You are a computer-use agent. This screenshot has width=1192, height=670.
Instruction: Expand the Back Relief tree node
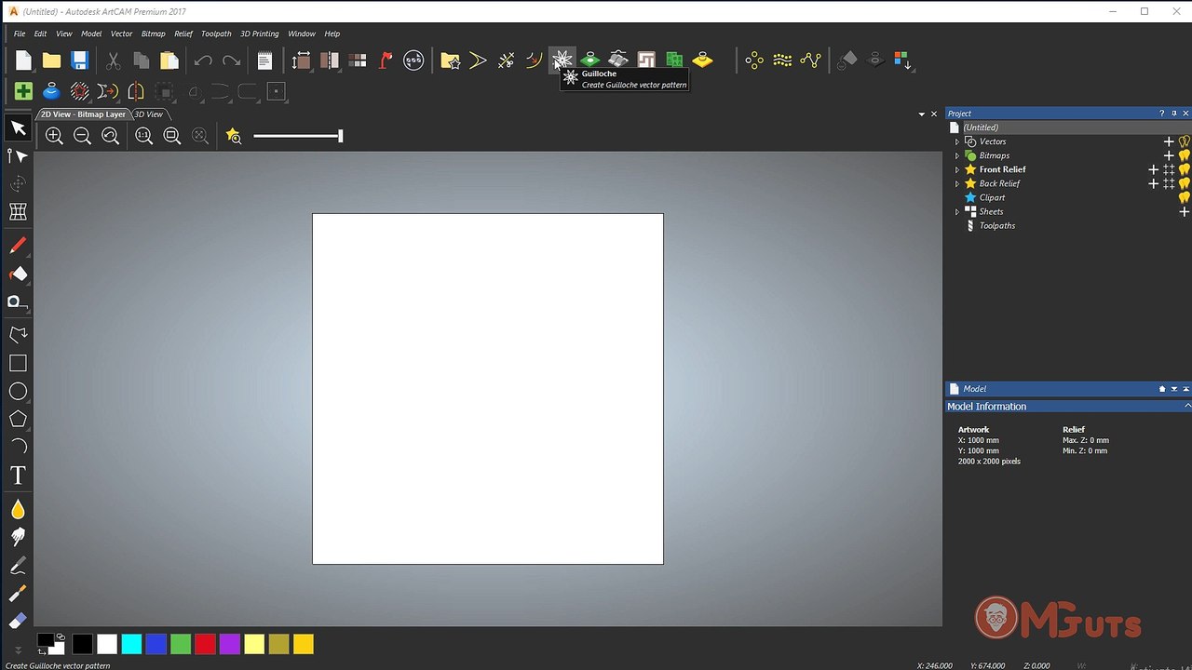[957, 183]
